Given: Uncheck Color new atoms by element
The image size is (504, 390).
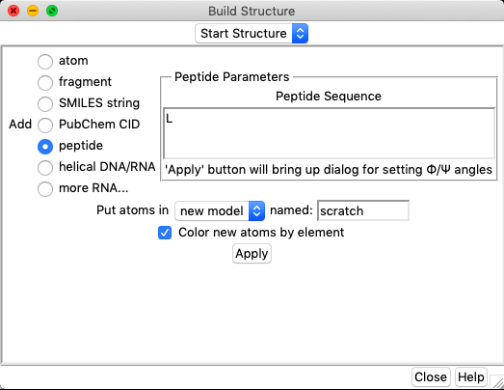Looking at the screenshot, I should click(165, 233).
